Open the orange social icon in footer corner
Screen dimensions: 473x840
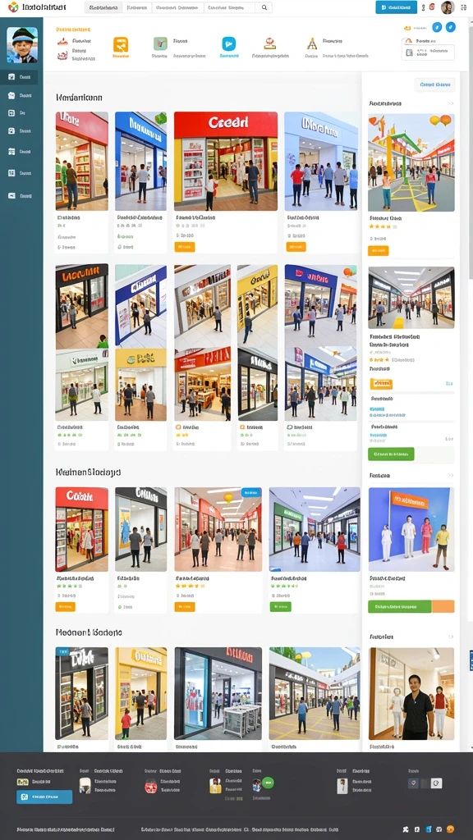(x=450, y=829)
